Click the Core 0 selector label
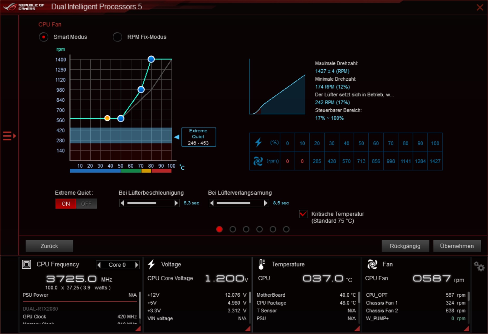 tap(117, 265)
